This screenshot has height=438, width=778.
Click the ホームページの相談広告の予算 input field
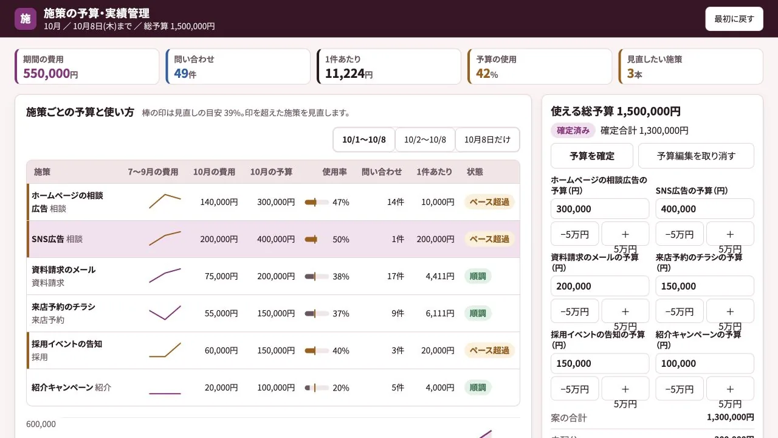600,209
